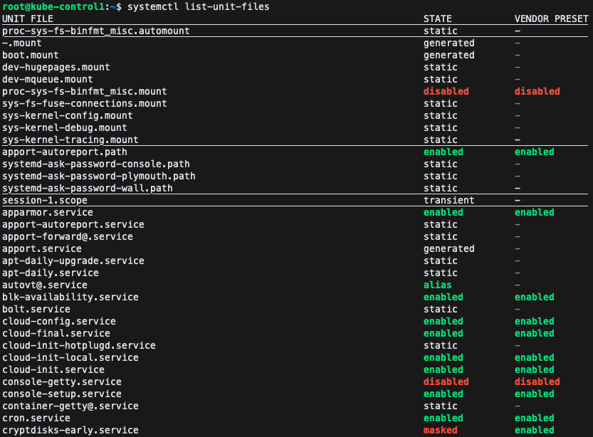Select 'proc-sys-fs-binfmt_misc.automount' unit name

point(96,31)
